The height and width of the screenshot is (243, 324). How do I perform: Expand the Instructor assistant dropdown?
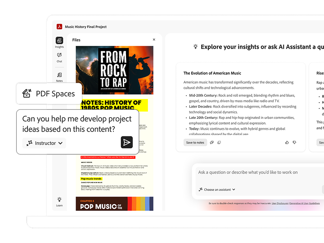pyautogui.click(x=44, y=143)
